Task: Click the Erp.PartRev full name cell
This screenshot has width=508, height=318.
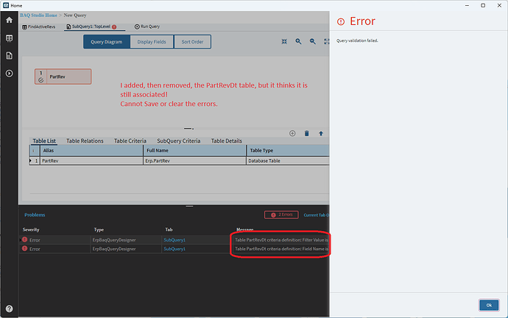Action: pos(194,160)
